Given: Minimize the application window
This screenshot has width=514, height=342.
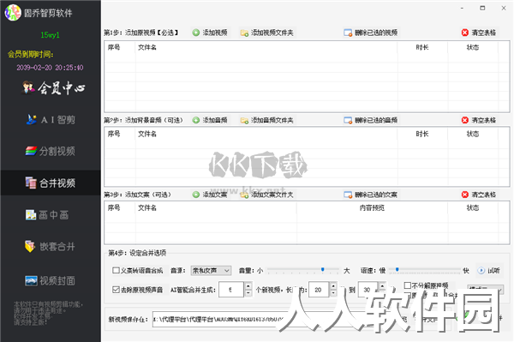Looking at the screenshot, I should pyautogui.click(x=462, y=8).
